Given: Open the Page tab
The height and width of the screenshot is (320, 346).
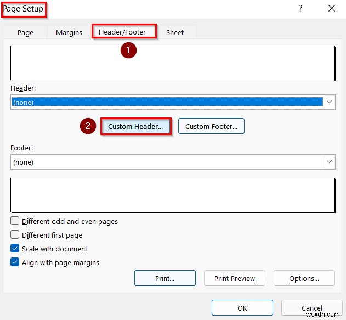Looking at the screenshot, I should (25, 32).
